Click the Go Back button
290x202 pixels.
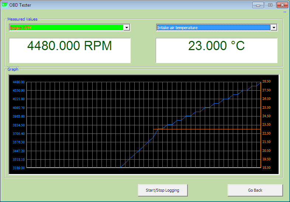(x=255, y=190)
